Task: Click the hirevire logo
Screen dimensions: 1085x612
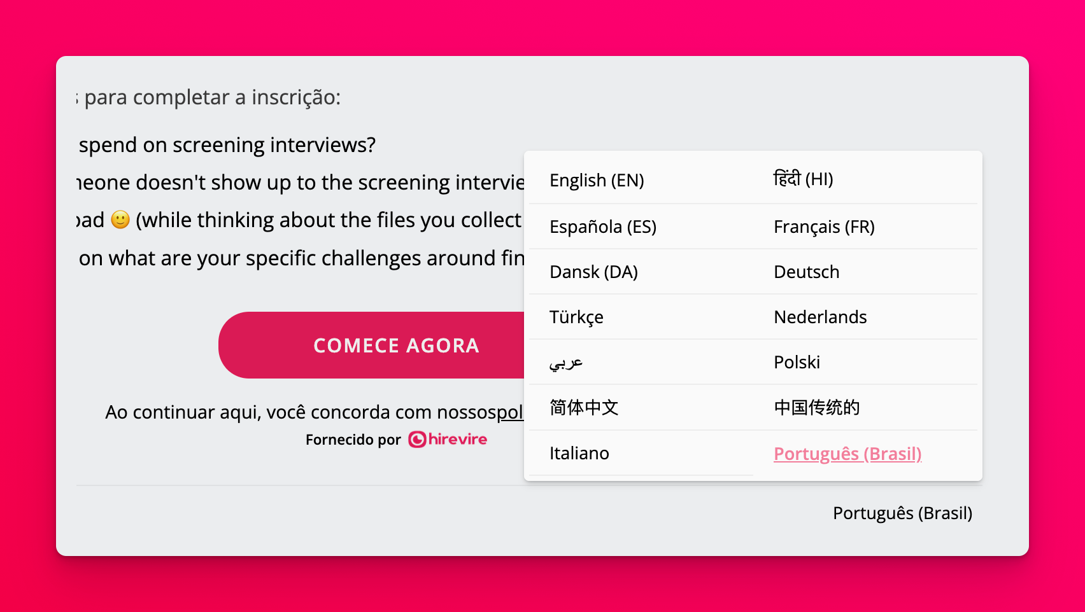Action: point(448,440)
